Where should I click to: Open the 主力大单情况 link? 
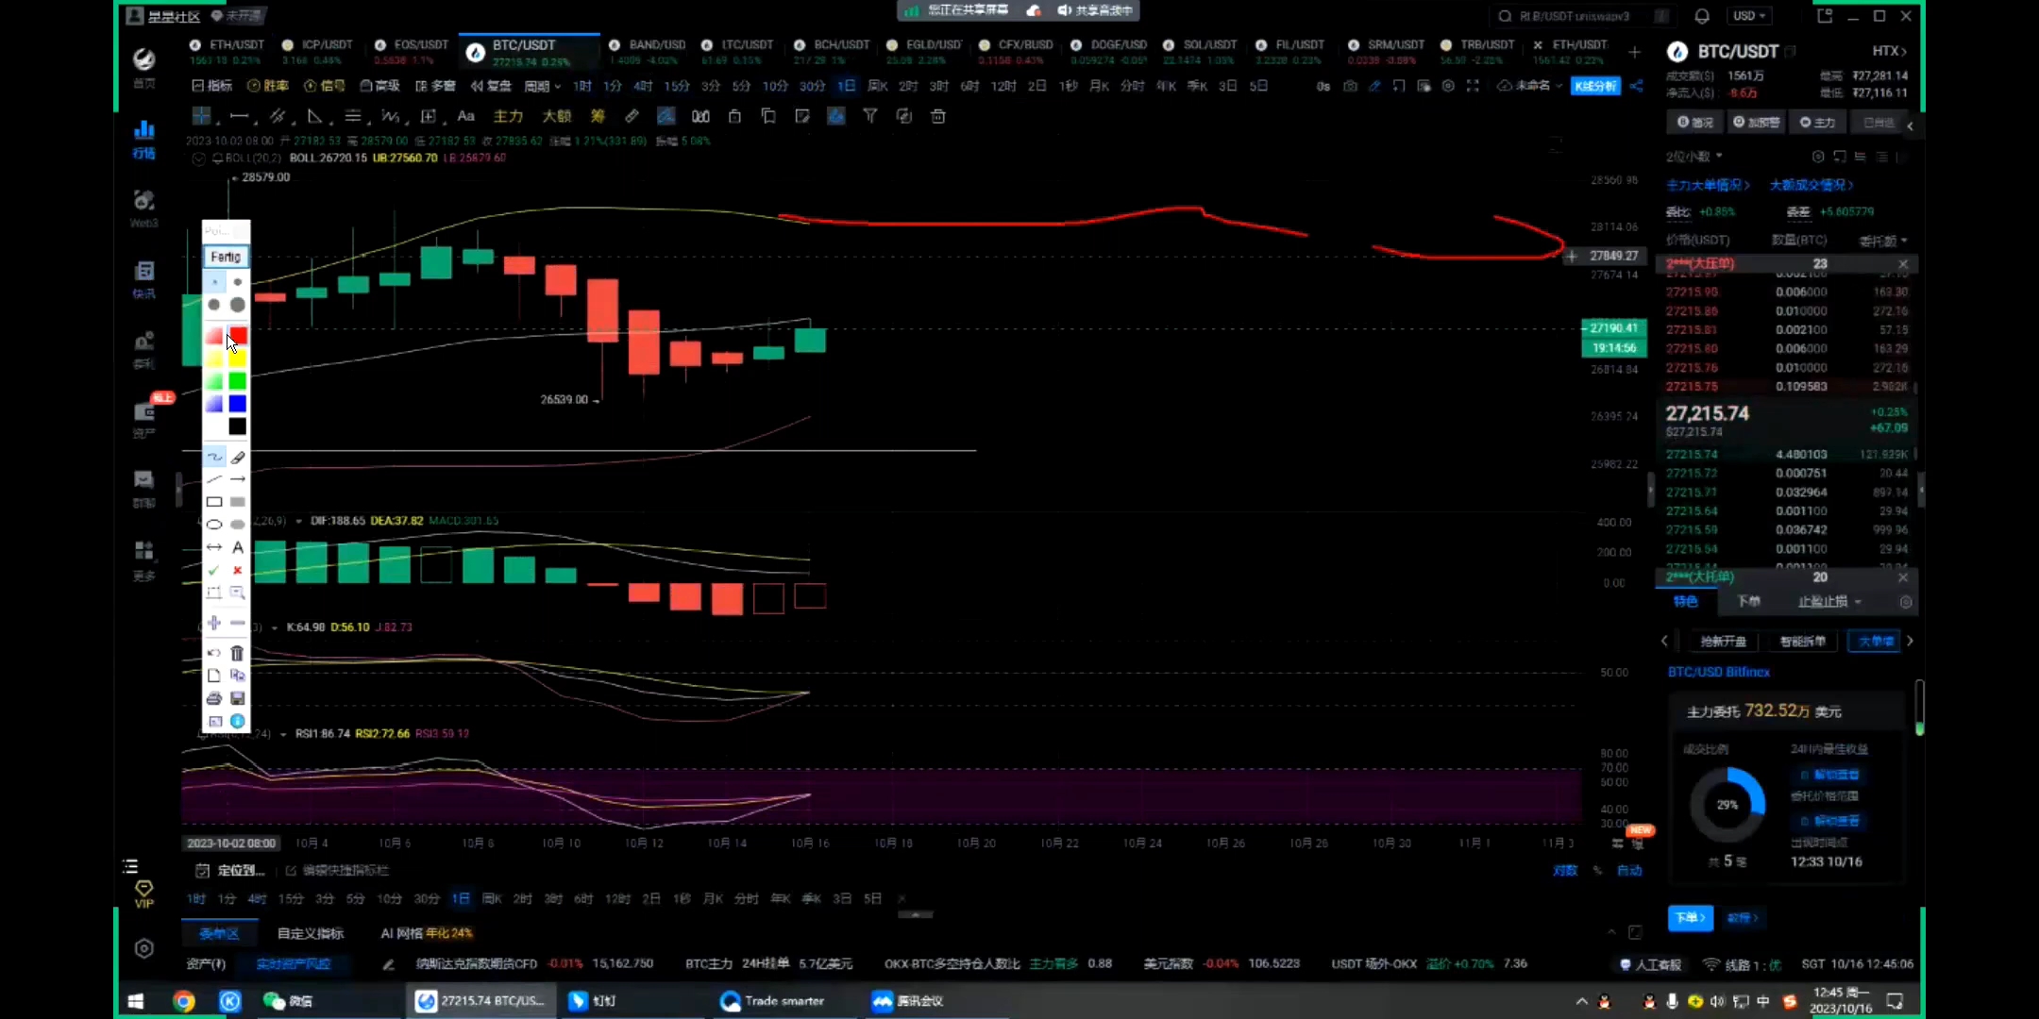[x=1708, y=185]
